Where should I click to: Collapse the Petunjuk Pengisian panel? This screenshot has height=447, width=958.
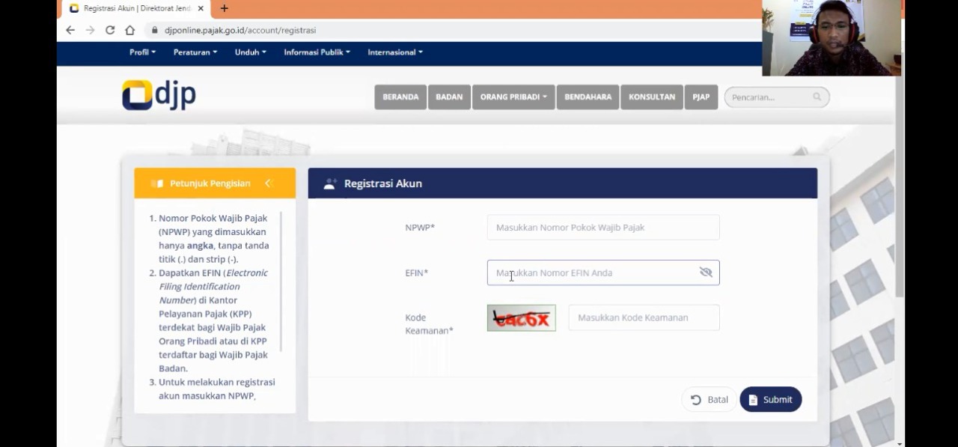click(269, 183)
